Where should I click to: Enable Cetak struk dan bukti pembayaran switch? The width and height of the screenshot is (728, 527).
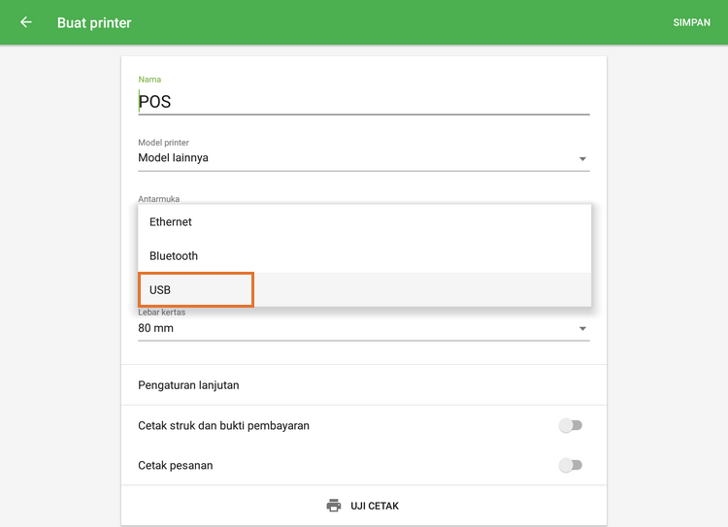point(570,425)
